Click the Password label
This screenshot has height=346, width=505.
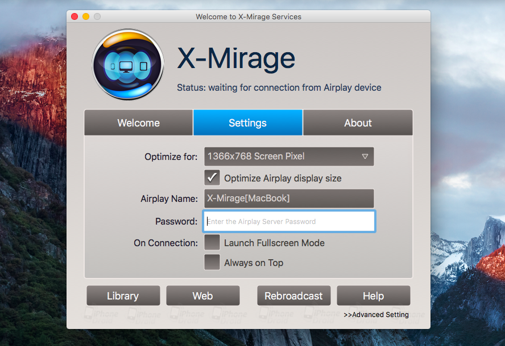[176, 221]
